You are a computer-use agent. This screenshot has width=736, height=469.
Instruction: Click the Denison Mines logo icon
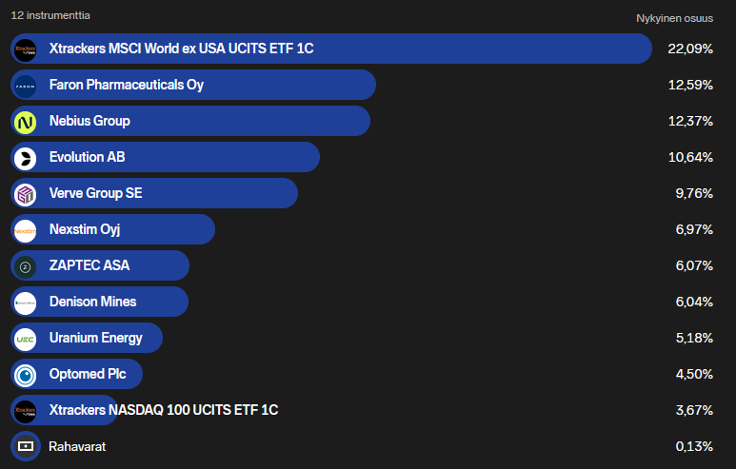26,302
